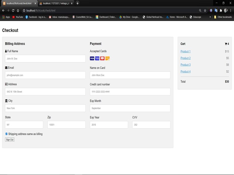Open the browser extensions puzzle icon
Viewport: 234px width, 175px height.
(221, 10)
